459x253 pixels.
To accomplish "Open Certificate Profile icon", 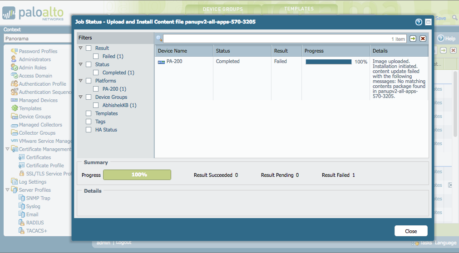I will [x=21, y=165].
